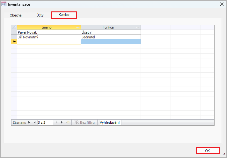The image size is (227, 158).
Task: Click the next record arrow
Action: [57, 122]
